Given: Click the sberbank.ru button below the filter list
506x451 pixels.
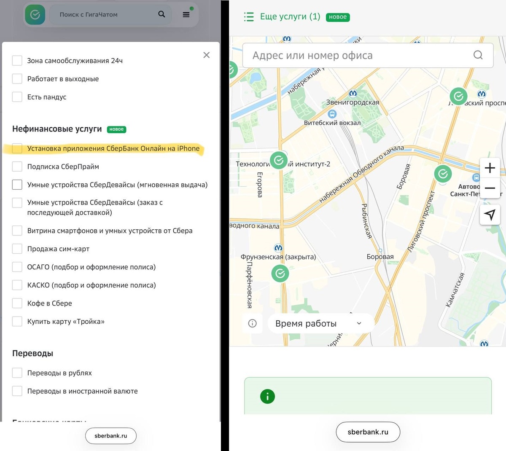Looking at the screenshot, I should (x=110, y=436).
